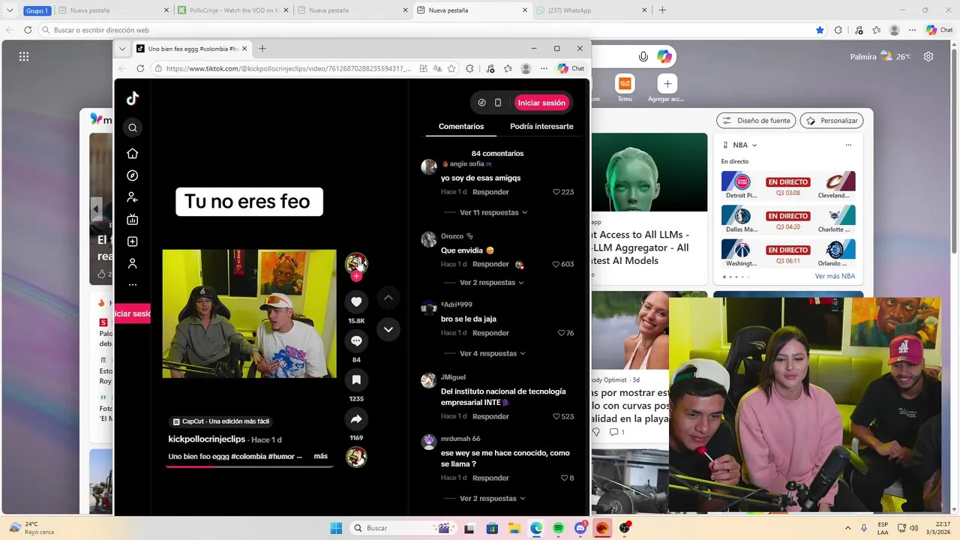Open new tab in TikTok window
The height and width of the screenshot is (540, 960).
coord(262,49)
